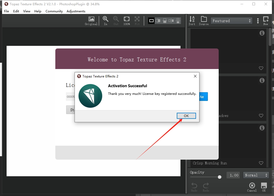This screenshot has width=274, height=196.
Task: Show info for Crisp Morning Run preset
Action: coord(262,128)
